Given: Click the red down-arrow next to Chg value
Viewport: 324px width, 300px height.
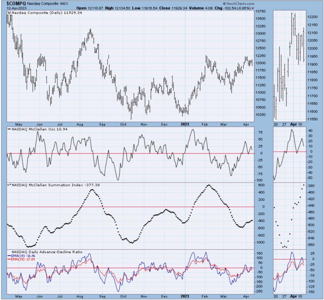Looking at the screenshot, I should [253, 9].
